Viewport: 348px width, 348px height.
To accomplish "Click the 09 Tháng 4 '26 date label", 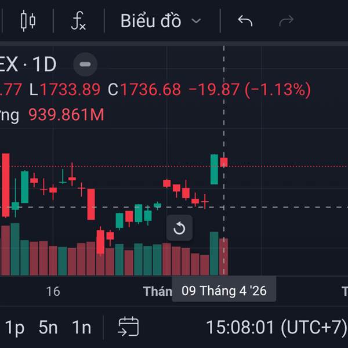I will (x=224, y=291).
